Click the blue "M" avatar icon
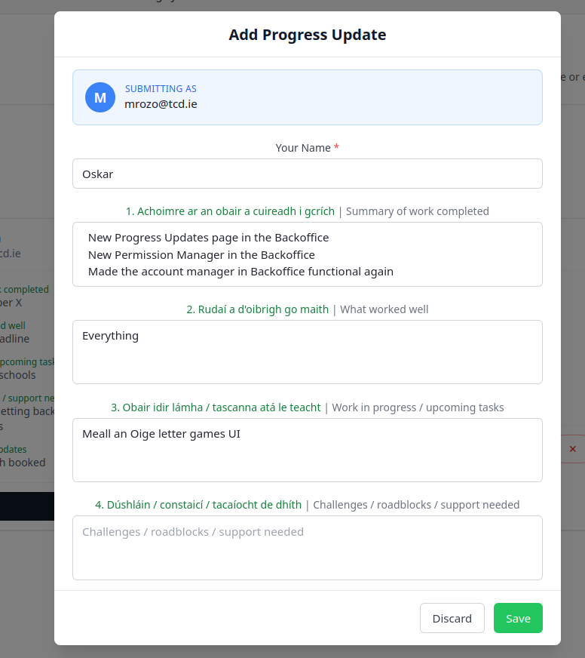This screenshot has width=585, height=658. 100,97
